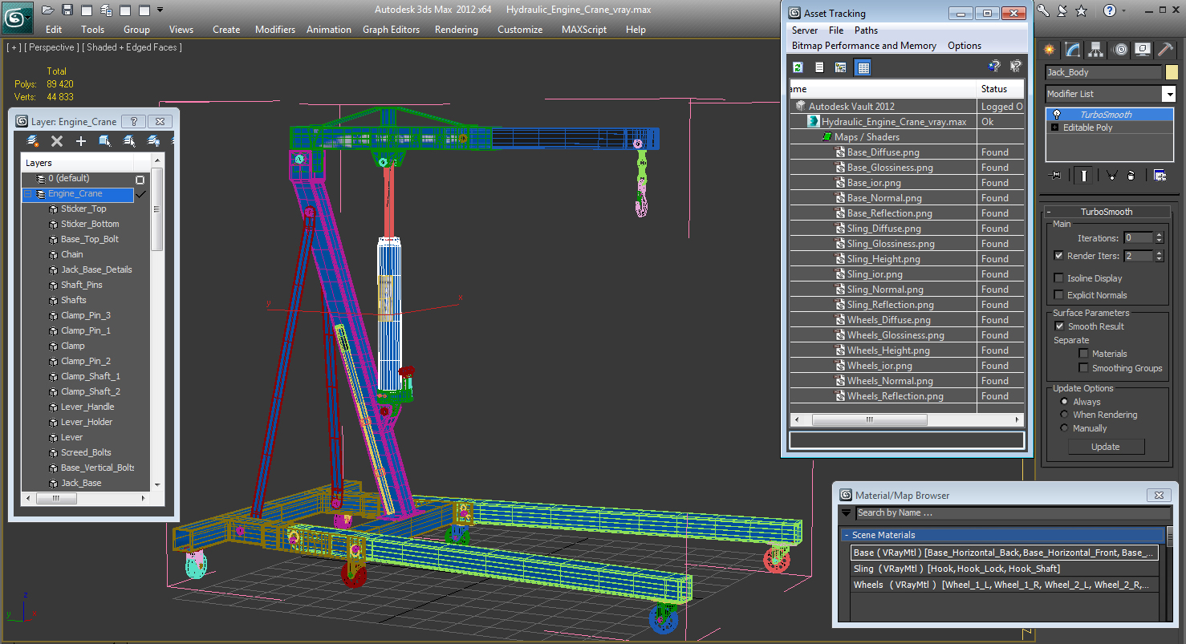Screen dimensions: 1186x644
Task: Open the Modifier List dropdown
Action: pyautogui.click(x=1168, y=94)
